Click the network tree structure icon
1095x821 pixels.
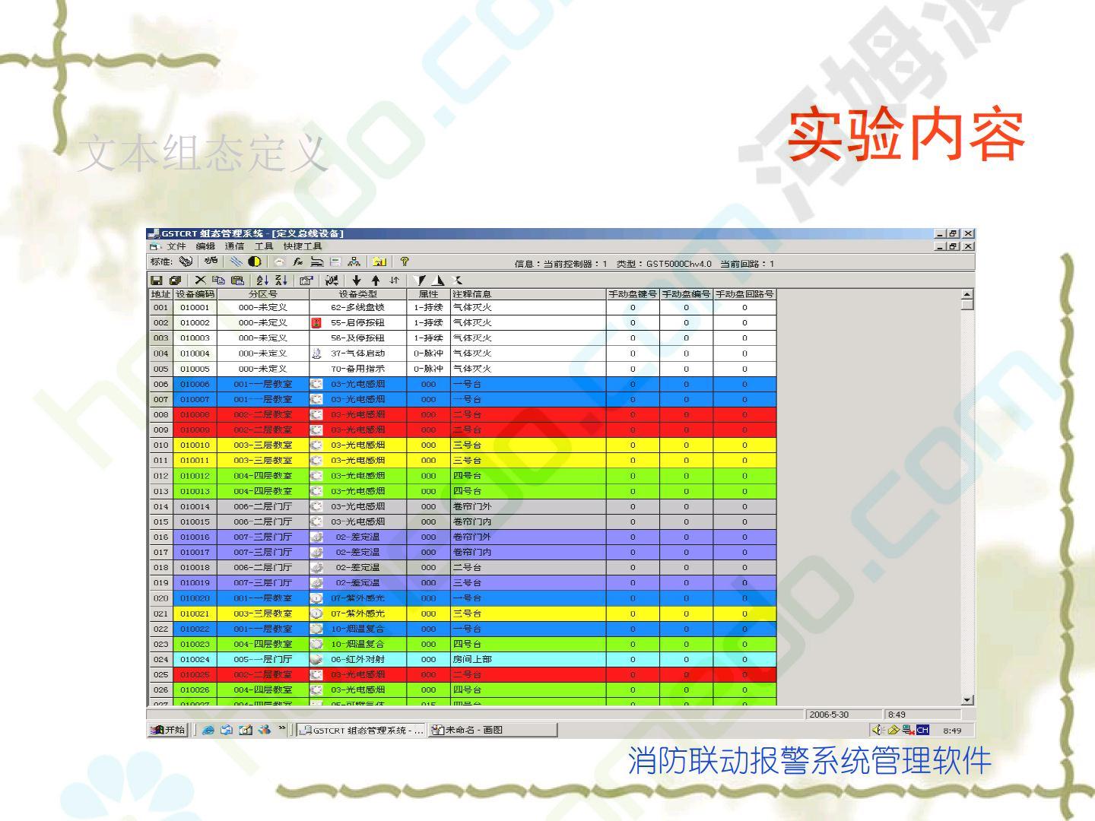(354, 262)
